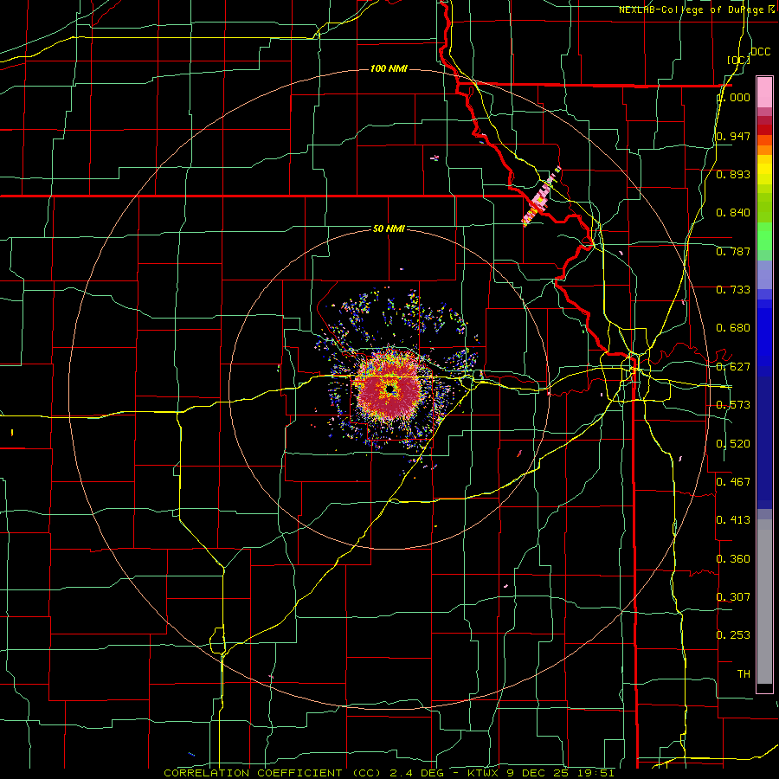779x779 pixels.
Task: Click the 0.413 color scale value
Action: 733,520
